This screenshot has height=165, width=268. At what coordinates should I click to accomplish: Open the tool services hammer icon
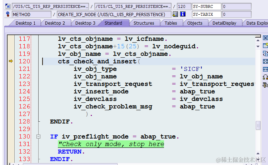pos(265,85)
